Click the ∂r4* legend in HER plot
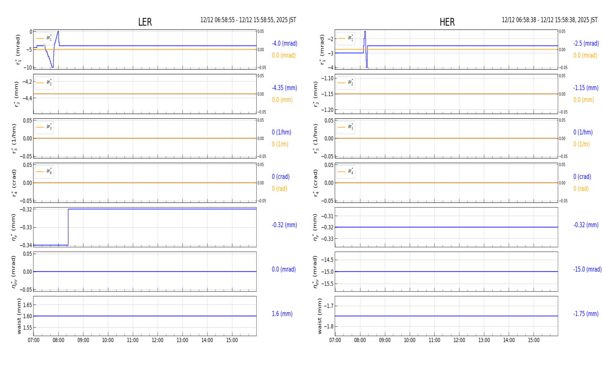 tap(345, 171)
